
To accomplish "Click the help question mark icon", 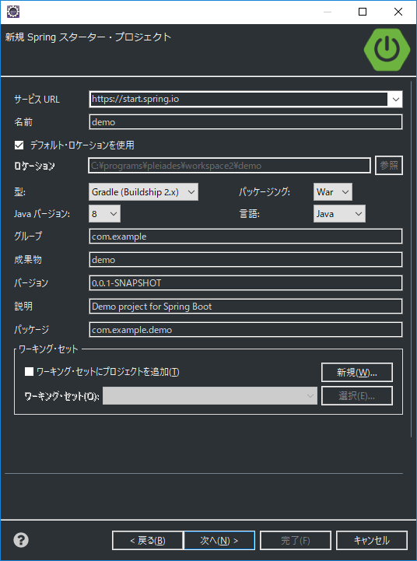I will tap(21, 540).
